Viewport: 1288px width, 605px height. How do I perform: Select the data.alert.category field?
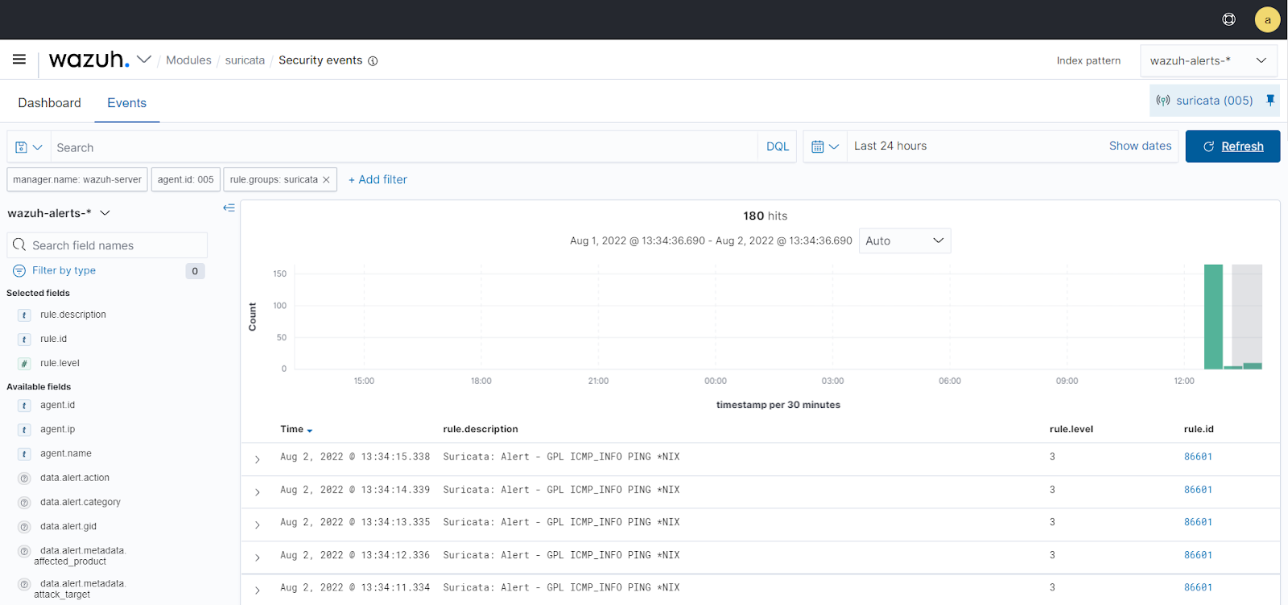[80, 502]
